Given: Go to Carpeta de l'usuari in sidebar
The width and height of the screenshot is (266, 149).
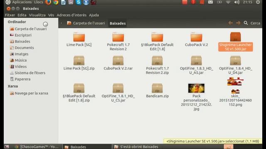Looking at the screenshot, I should pyautogui.click(x=28, y=29).
